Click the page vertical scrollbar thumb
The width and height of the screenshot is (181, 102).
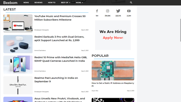tap(180, 30)
